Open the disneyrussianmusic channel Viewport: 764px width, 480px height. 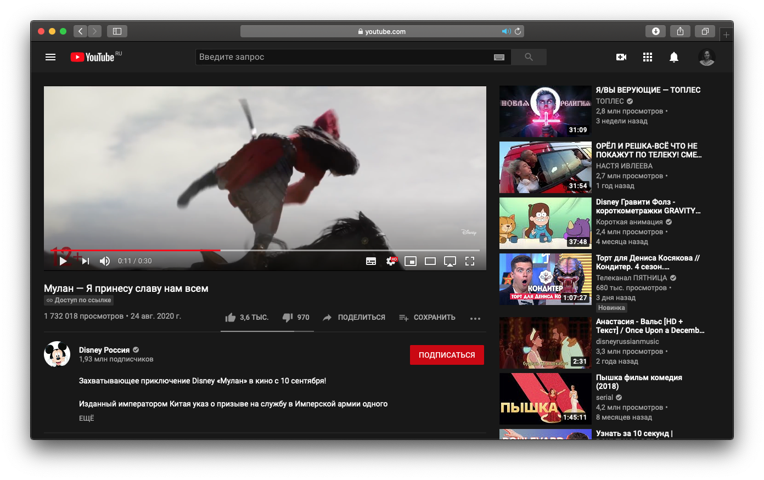[x=627, y=341]
